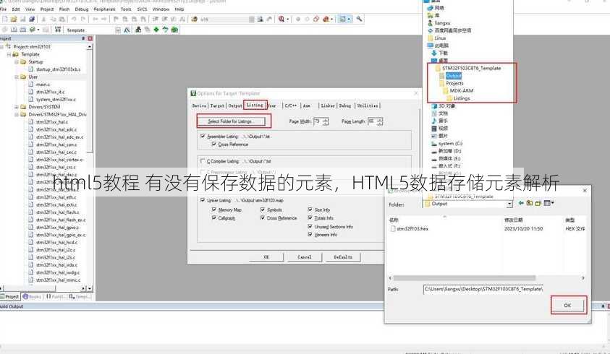Toggle Size Info checkbox
The height and width of the screenshot is (354, 610).
coord(310,210)
